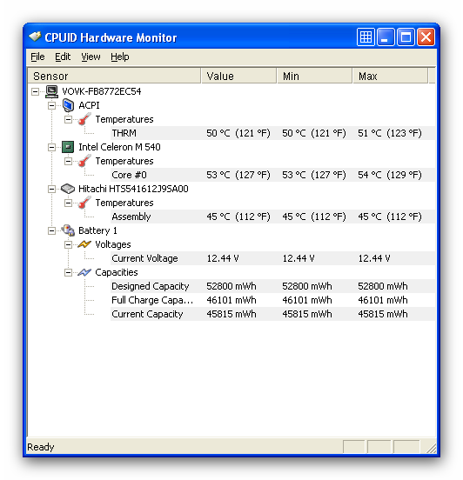Click the thermometer icon under ACPI
463x480 pixels.
(84, 119)
